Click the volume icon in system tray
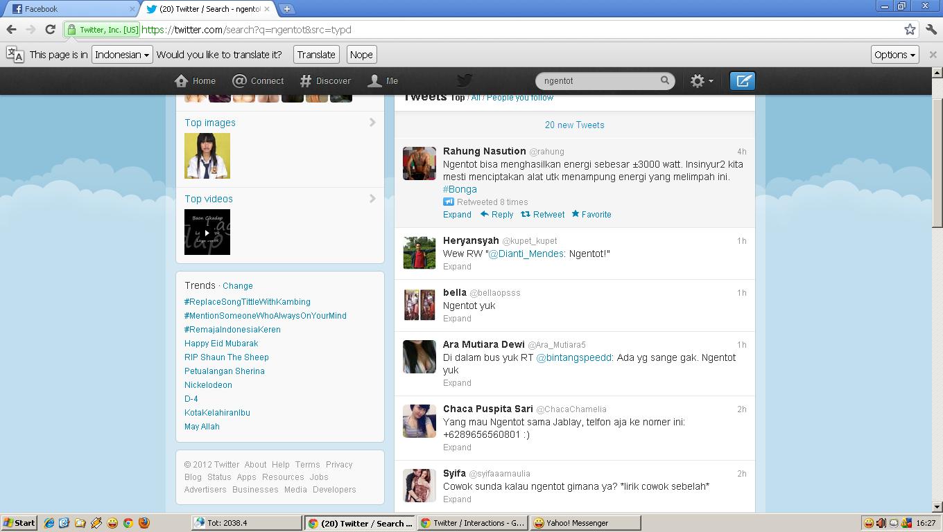943x532 pixels. (x=881, y=523)
